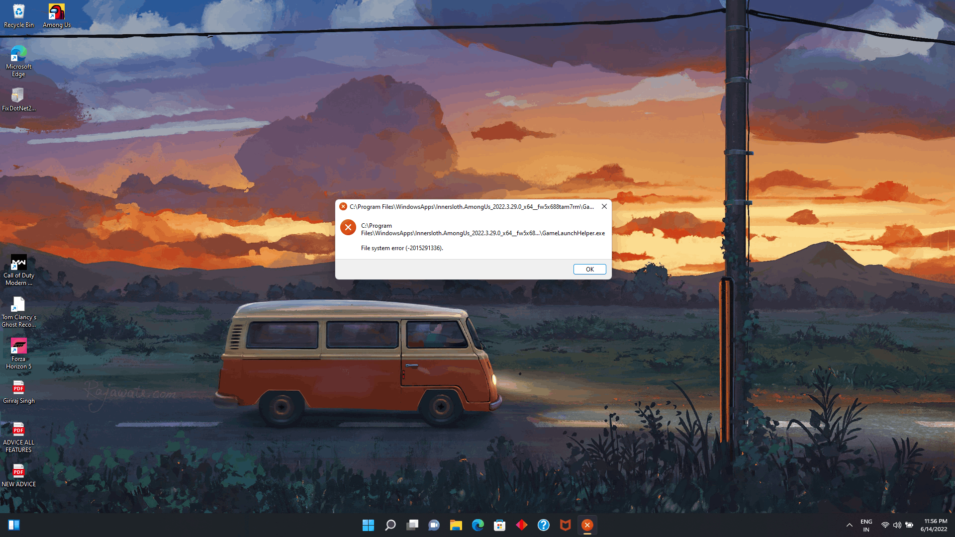Viewport: 955px width, 537px height.
Task: Open Wi-Fi network settings flyout
Action: click(885, 525)
